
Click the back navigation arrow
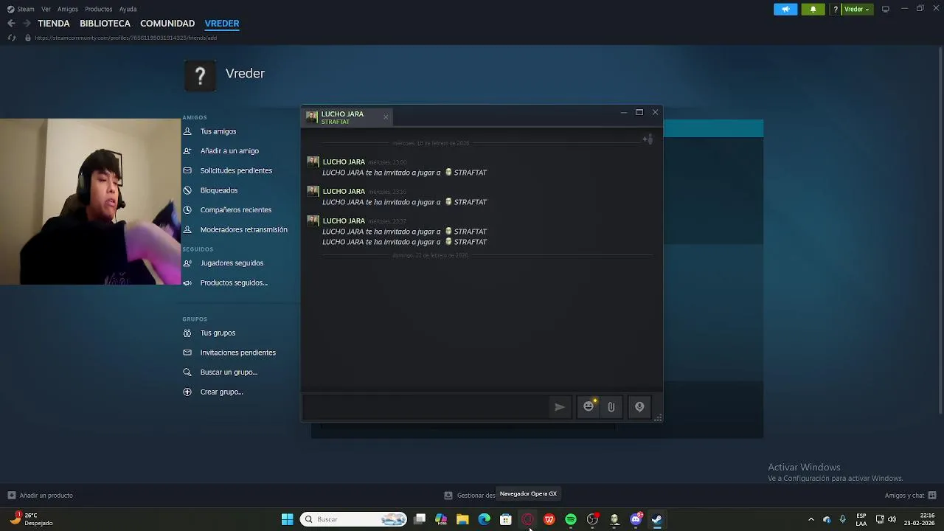point(11,24)
